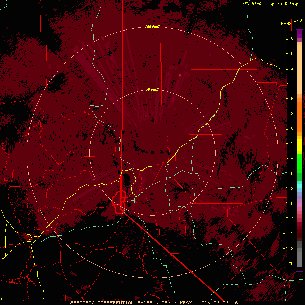Click the thick red outlined polygon on map
The width and height of the screenshot is (305, 305).
(119, 202)
